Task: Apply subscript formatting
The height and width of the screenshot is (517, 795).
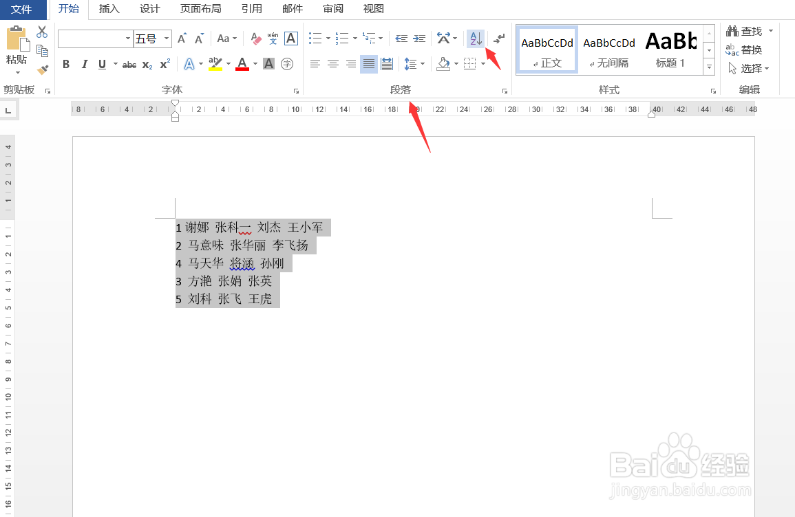Action: click(147, 65)
